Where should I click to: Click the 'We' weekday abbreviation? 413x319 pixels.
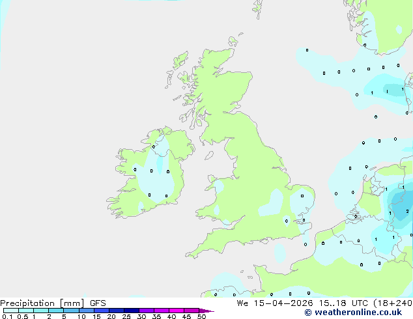pyautogui.click(x=242, y=303)
